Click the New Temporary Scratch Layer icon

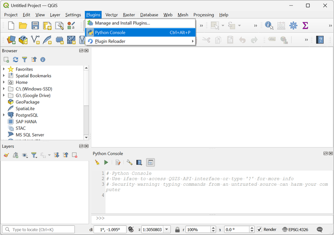60,40
